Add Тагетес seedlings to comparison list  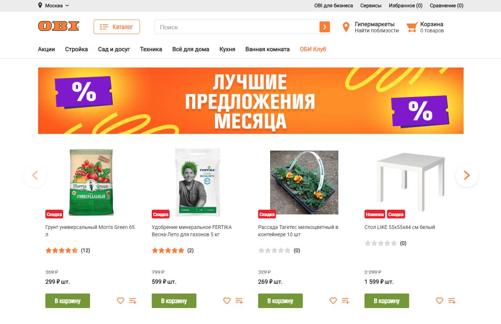click(x=346, y=301)
